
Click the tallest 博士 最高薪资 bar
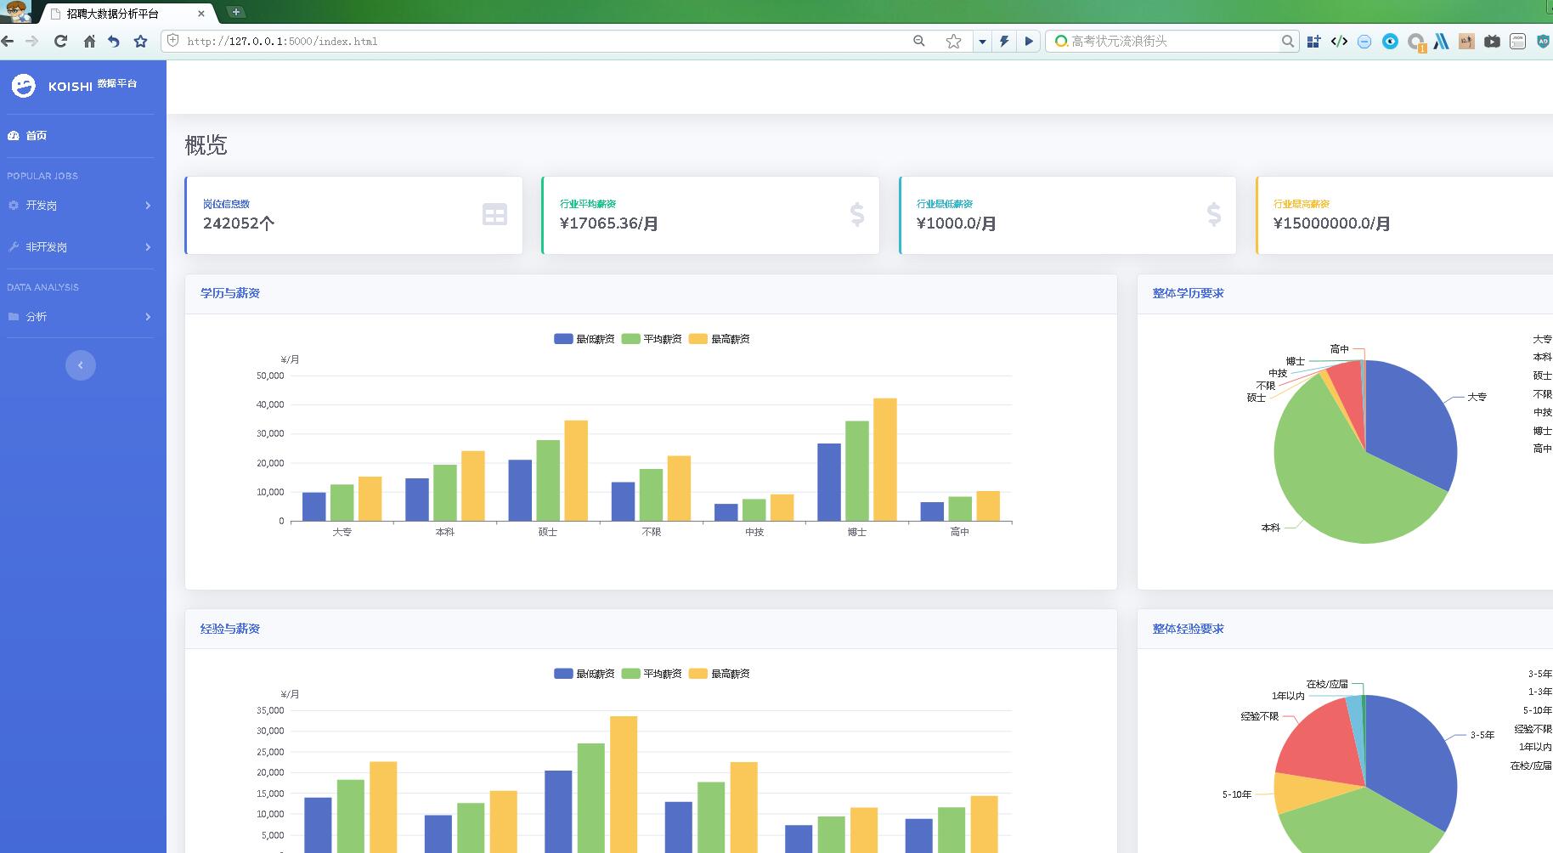pyautogui.click(x=884, y=460)
